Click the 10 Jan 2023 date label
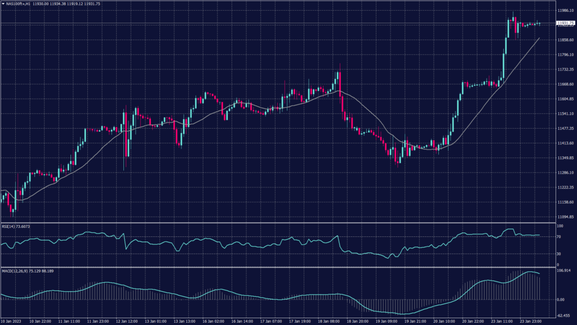577x325 pixels. [11, 320]
